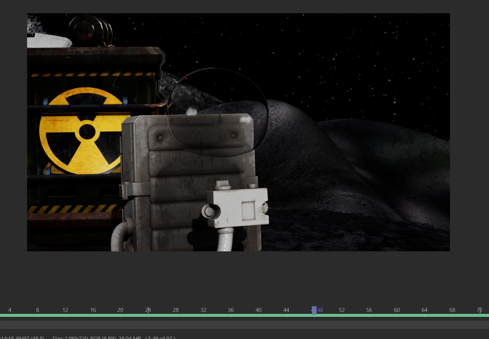Jump to frame 4 on the timeline ruler
Image resolution: width=489 pixels, height=339 pixels.
click(10, 310)
